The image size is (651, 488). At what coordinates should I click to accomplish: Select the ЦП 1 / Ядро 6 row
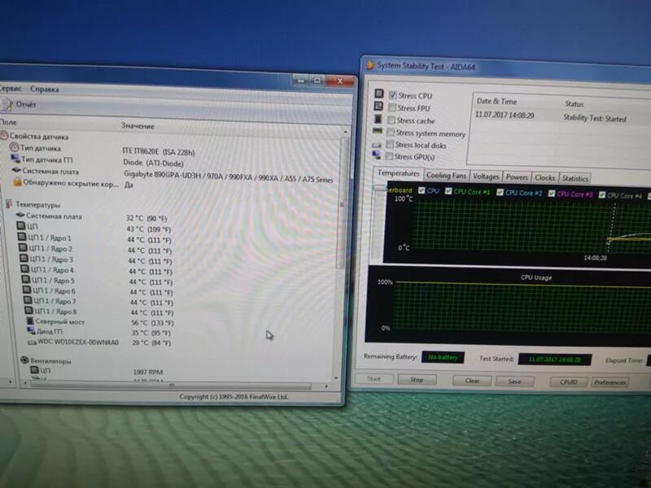tap(98, 291)
